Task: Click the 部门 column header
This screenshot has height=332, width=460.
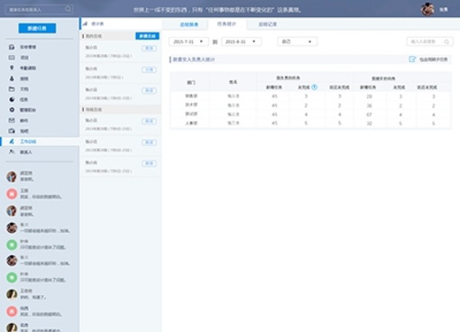Action: point(191,82)
